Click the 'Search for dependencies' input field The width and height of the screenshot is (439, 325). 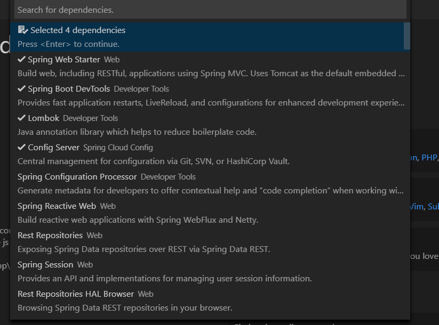[x=210, y=10]
